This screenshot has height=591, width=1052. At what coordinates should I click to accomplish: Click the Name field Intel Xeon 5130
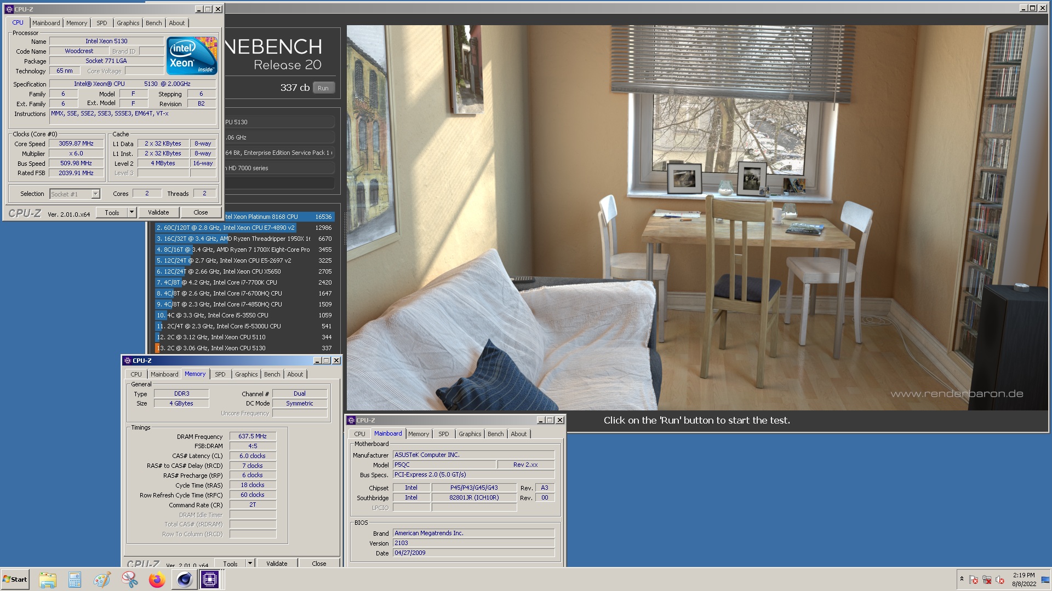(x=106, y=41)
